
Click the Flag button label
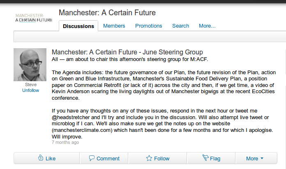[215, 158]
